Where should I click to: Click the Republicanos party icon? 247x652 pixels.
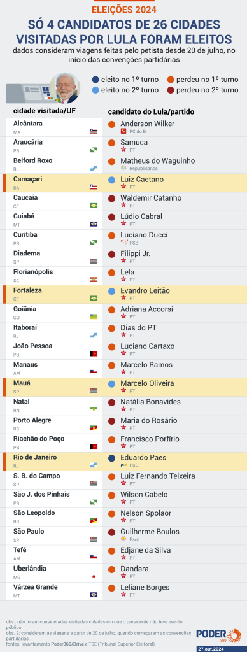point(123,168)
